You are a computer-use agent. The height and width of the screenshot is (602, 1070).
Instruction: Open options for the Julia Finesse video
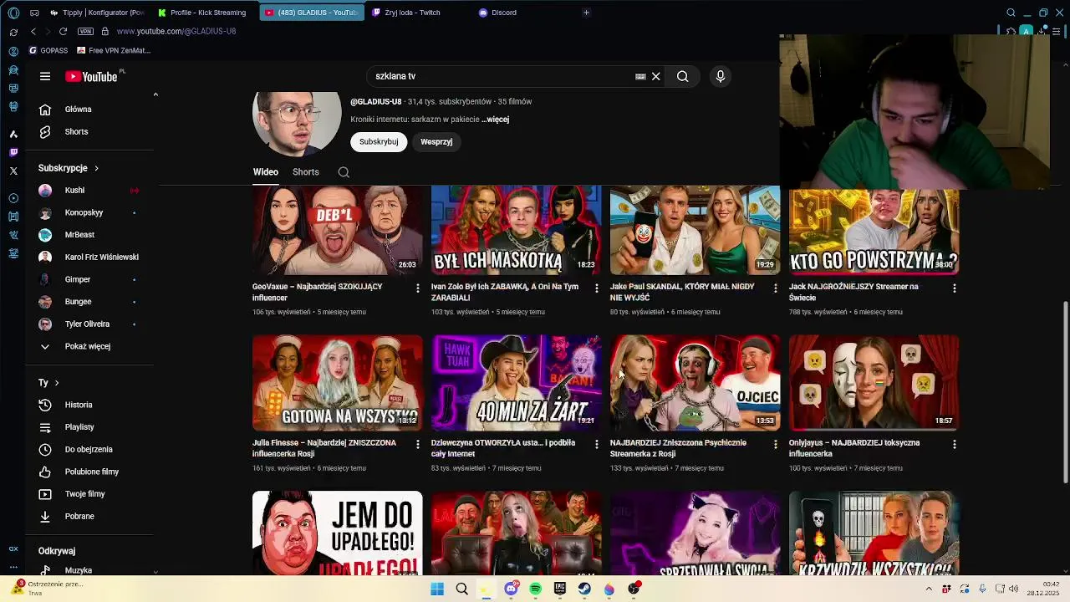tap(418, 444)
